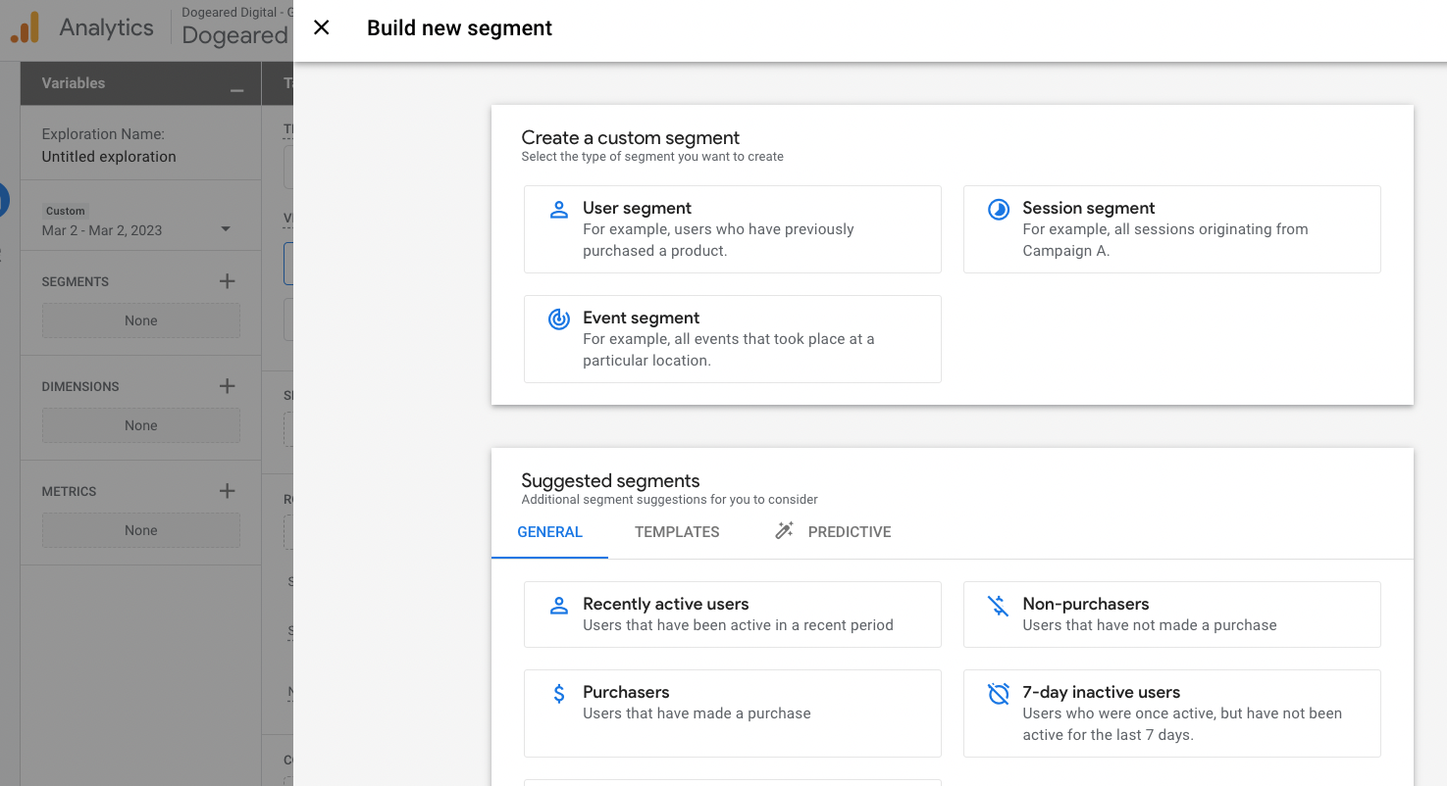The width and height of the screenshot is (1447, 786).
Task: Click the Untitled exploration name field
Action: tap(109, 157)
